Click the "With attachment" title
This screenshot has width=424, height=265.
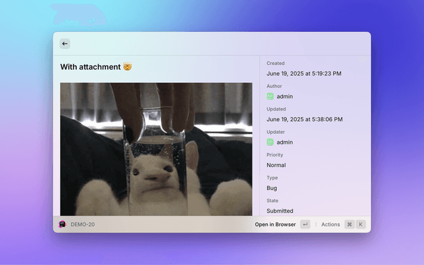[x=90, y=67]
